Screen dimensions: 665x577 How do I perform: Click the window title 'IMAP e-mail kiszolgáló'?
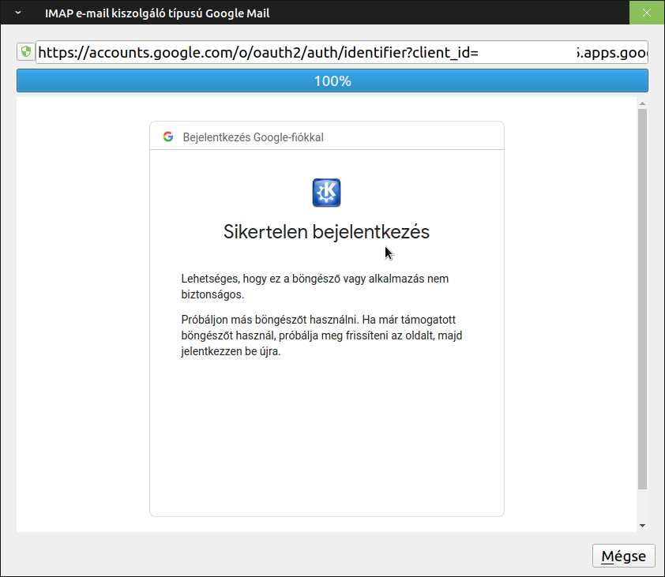coord(157,13)
